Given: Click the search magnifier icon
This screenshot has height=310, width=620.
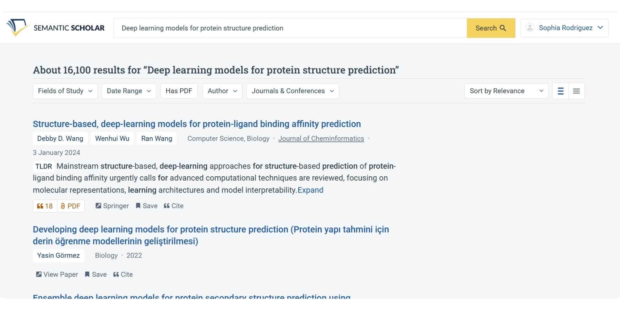Looking at the screenshot, I should pyautogui.click(x=502, y=28).
